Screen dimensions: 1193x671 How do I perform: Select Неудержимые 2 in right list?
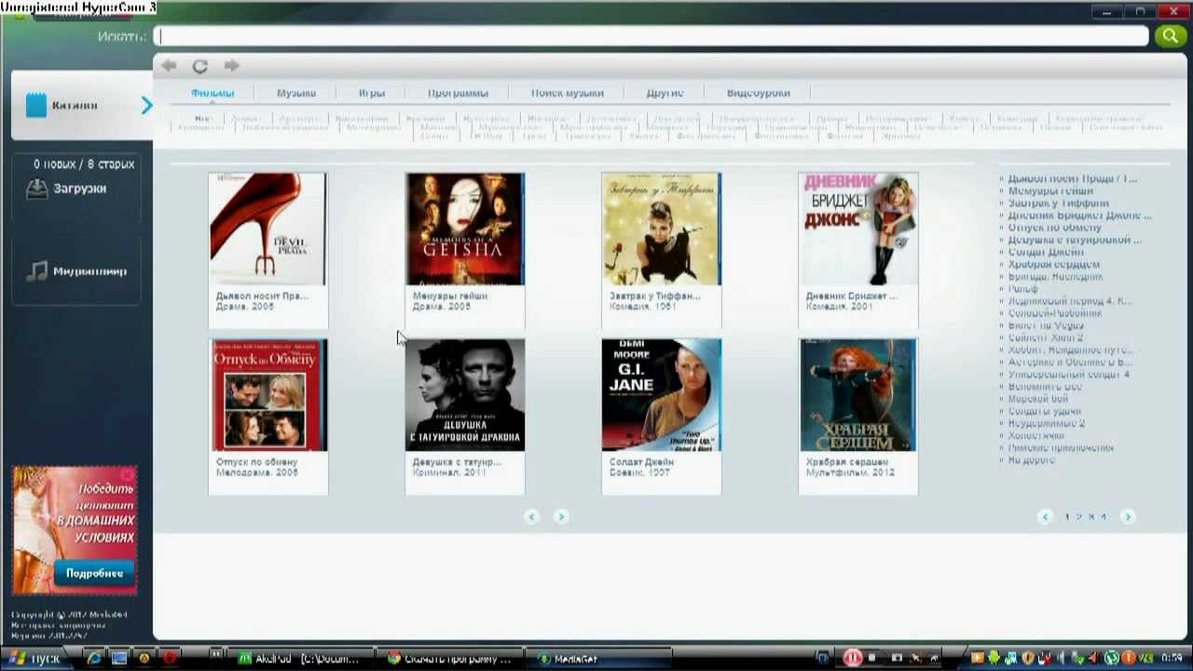[1047, 423]
